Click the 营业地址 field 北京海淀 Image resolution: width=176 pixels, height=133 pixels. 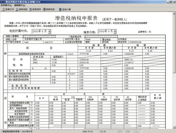(x=141, y=39)
